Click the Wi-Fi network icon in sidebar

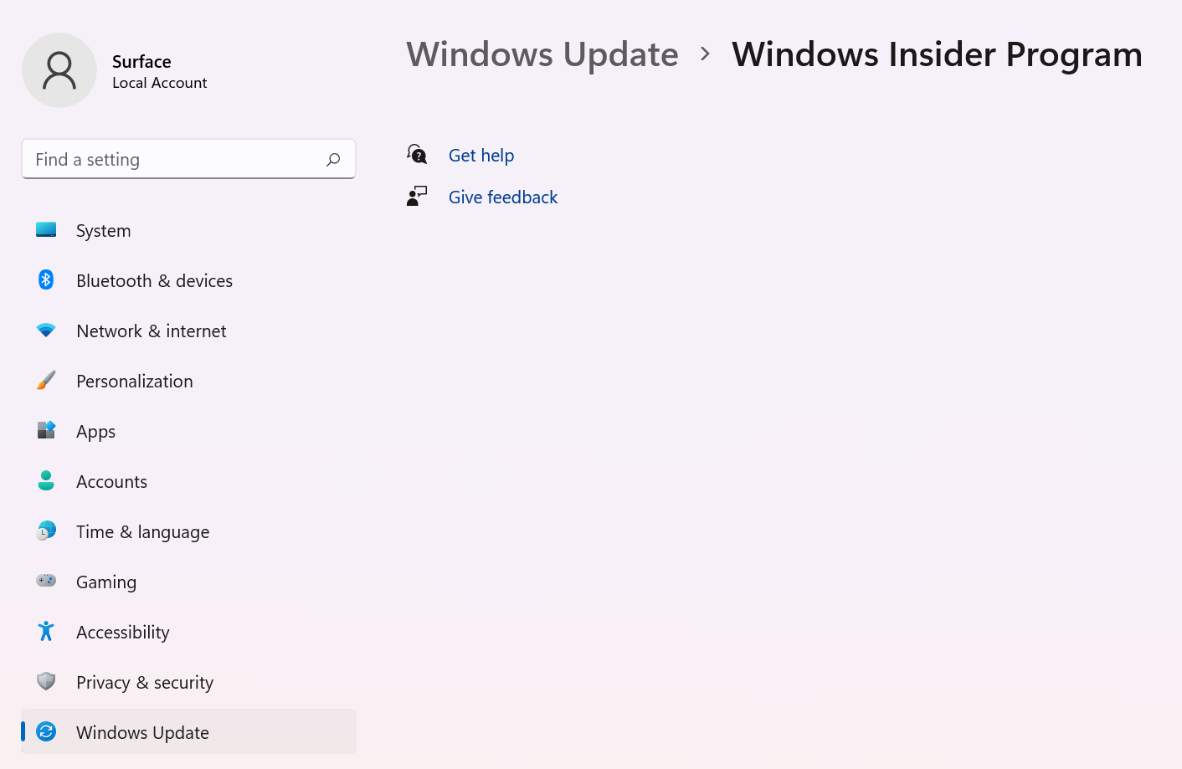[46, 331]
